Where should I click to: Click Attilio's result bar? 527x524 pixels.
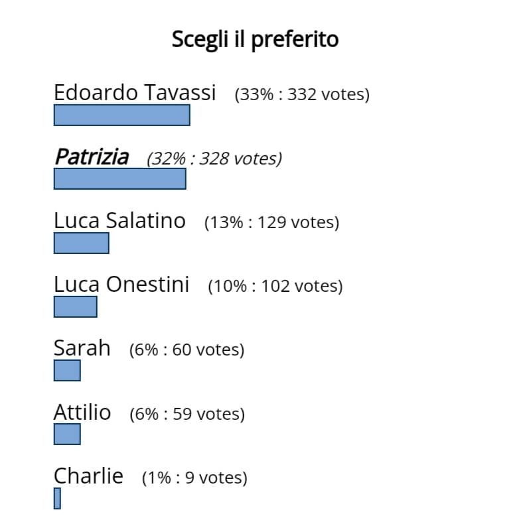[67, 434]
